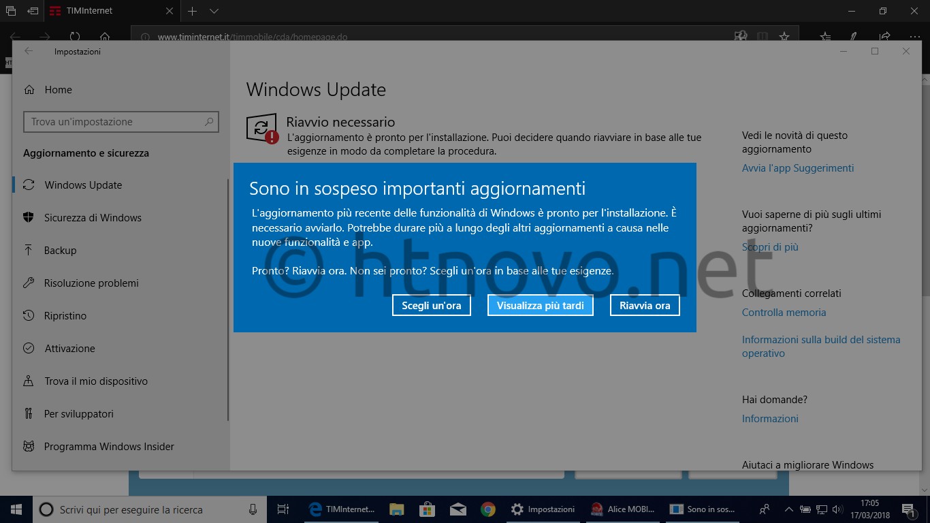
Task: Open the tab actions dropdown in Edge
Action: (214, 11)
